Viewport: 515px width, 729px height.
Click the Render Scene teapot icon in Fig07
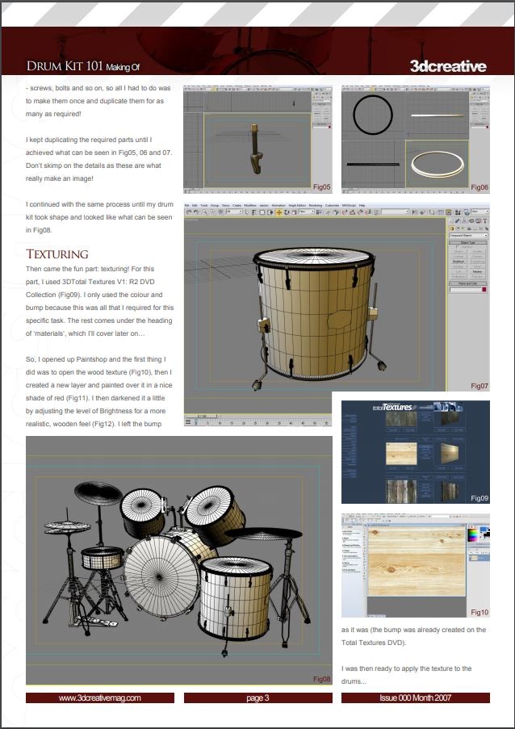coord(467,212)
